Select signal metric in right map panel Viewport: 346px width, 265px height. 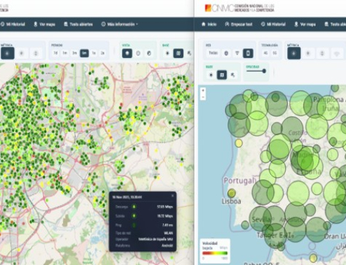point(336,54)
